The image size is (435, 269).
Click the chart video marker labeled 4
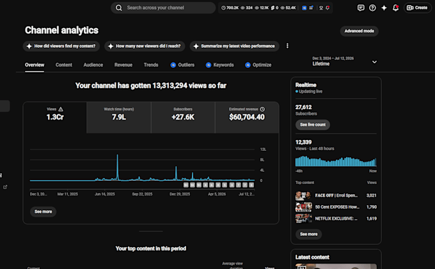205,185
